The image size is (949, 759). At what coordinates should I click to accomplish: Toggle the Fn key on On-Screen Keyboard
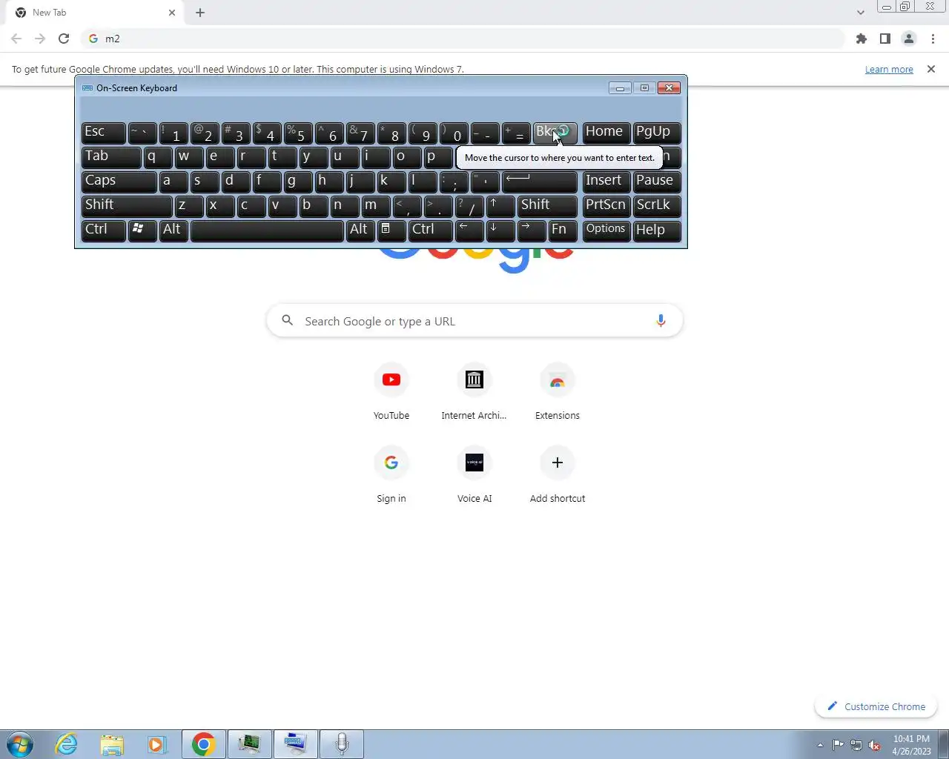point(563,231)
